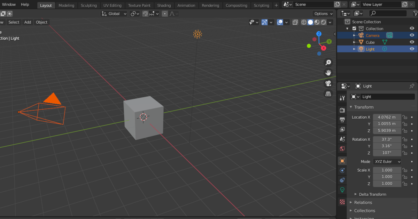The height and width of the screenshot is (219, 418).
Task: Add a new workspace tab with plus
Action: click(276, 5)
